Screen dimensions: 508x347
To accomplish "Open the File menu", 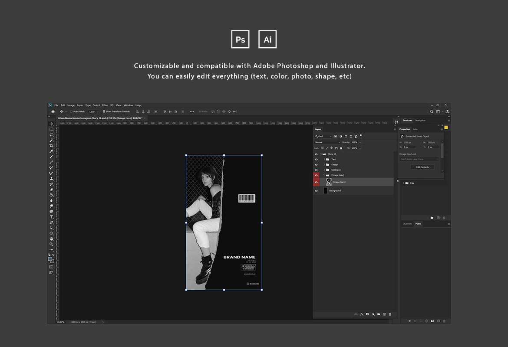I will click(56, 105).
